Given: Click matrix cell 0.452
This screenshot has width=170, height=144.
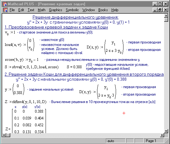Looking at the screenshot, I should click(x=39, y=125).
